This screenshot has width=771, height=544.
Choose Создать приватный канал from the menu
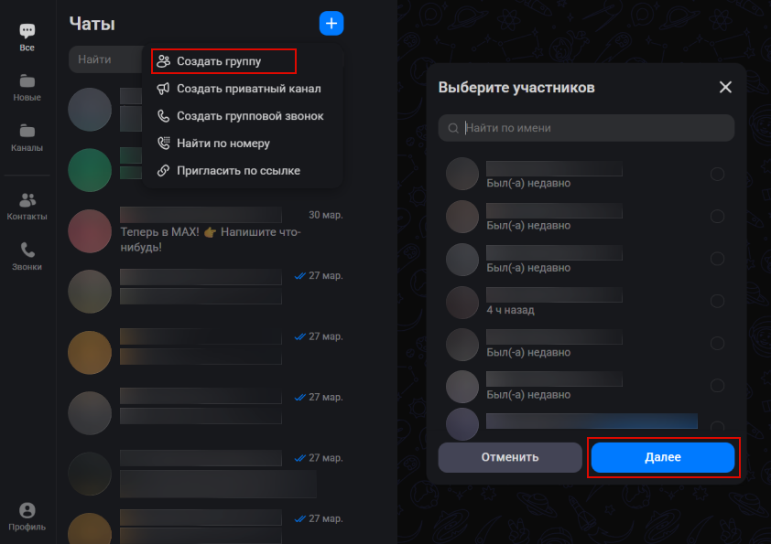pos(223,88)
